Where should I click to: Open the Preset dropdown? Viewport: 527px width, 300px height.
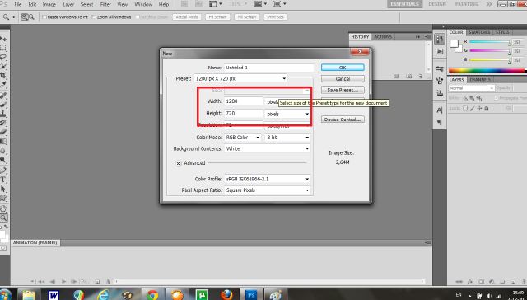tap(240, 78)
